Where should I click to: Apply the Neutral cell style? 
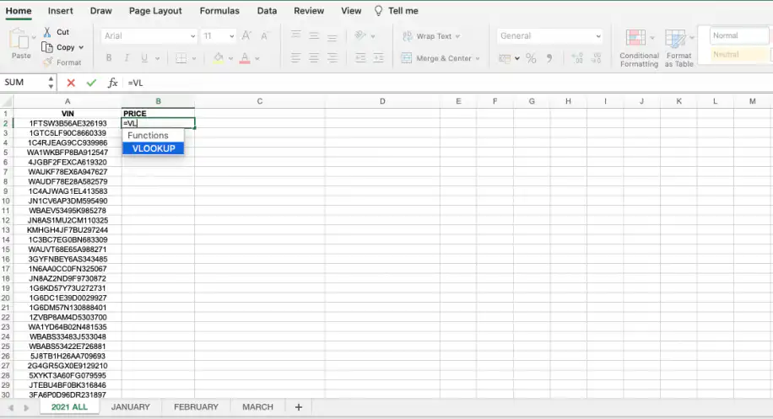[x=738, y=55]
